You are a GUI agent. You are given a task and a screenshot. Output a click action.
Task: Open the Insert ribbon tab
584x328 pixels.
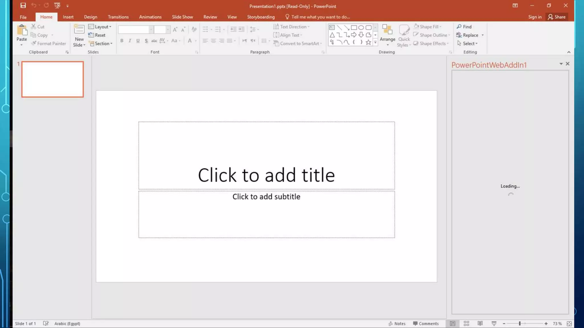(68, 17)
